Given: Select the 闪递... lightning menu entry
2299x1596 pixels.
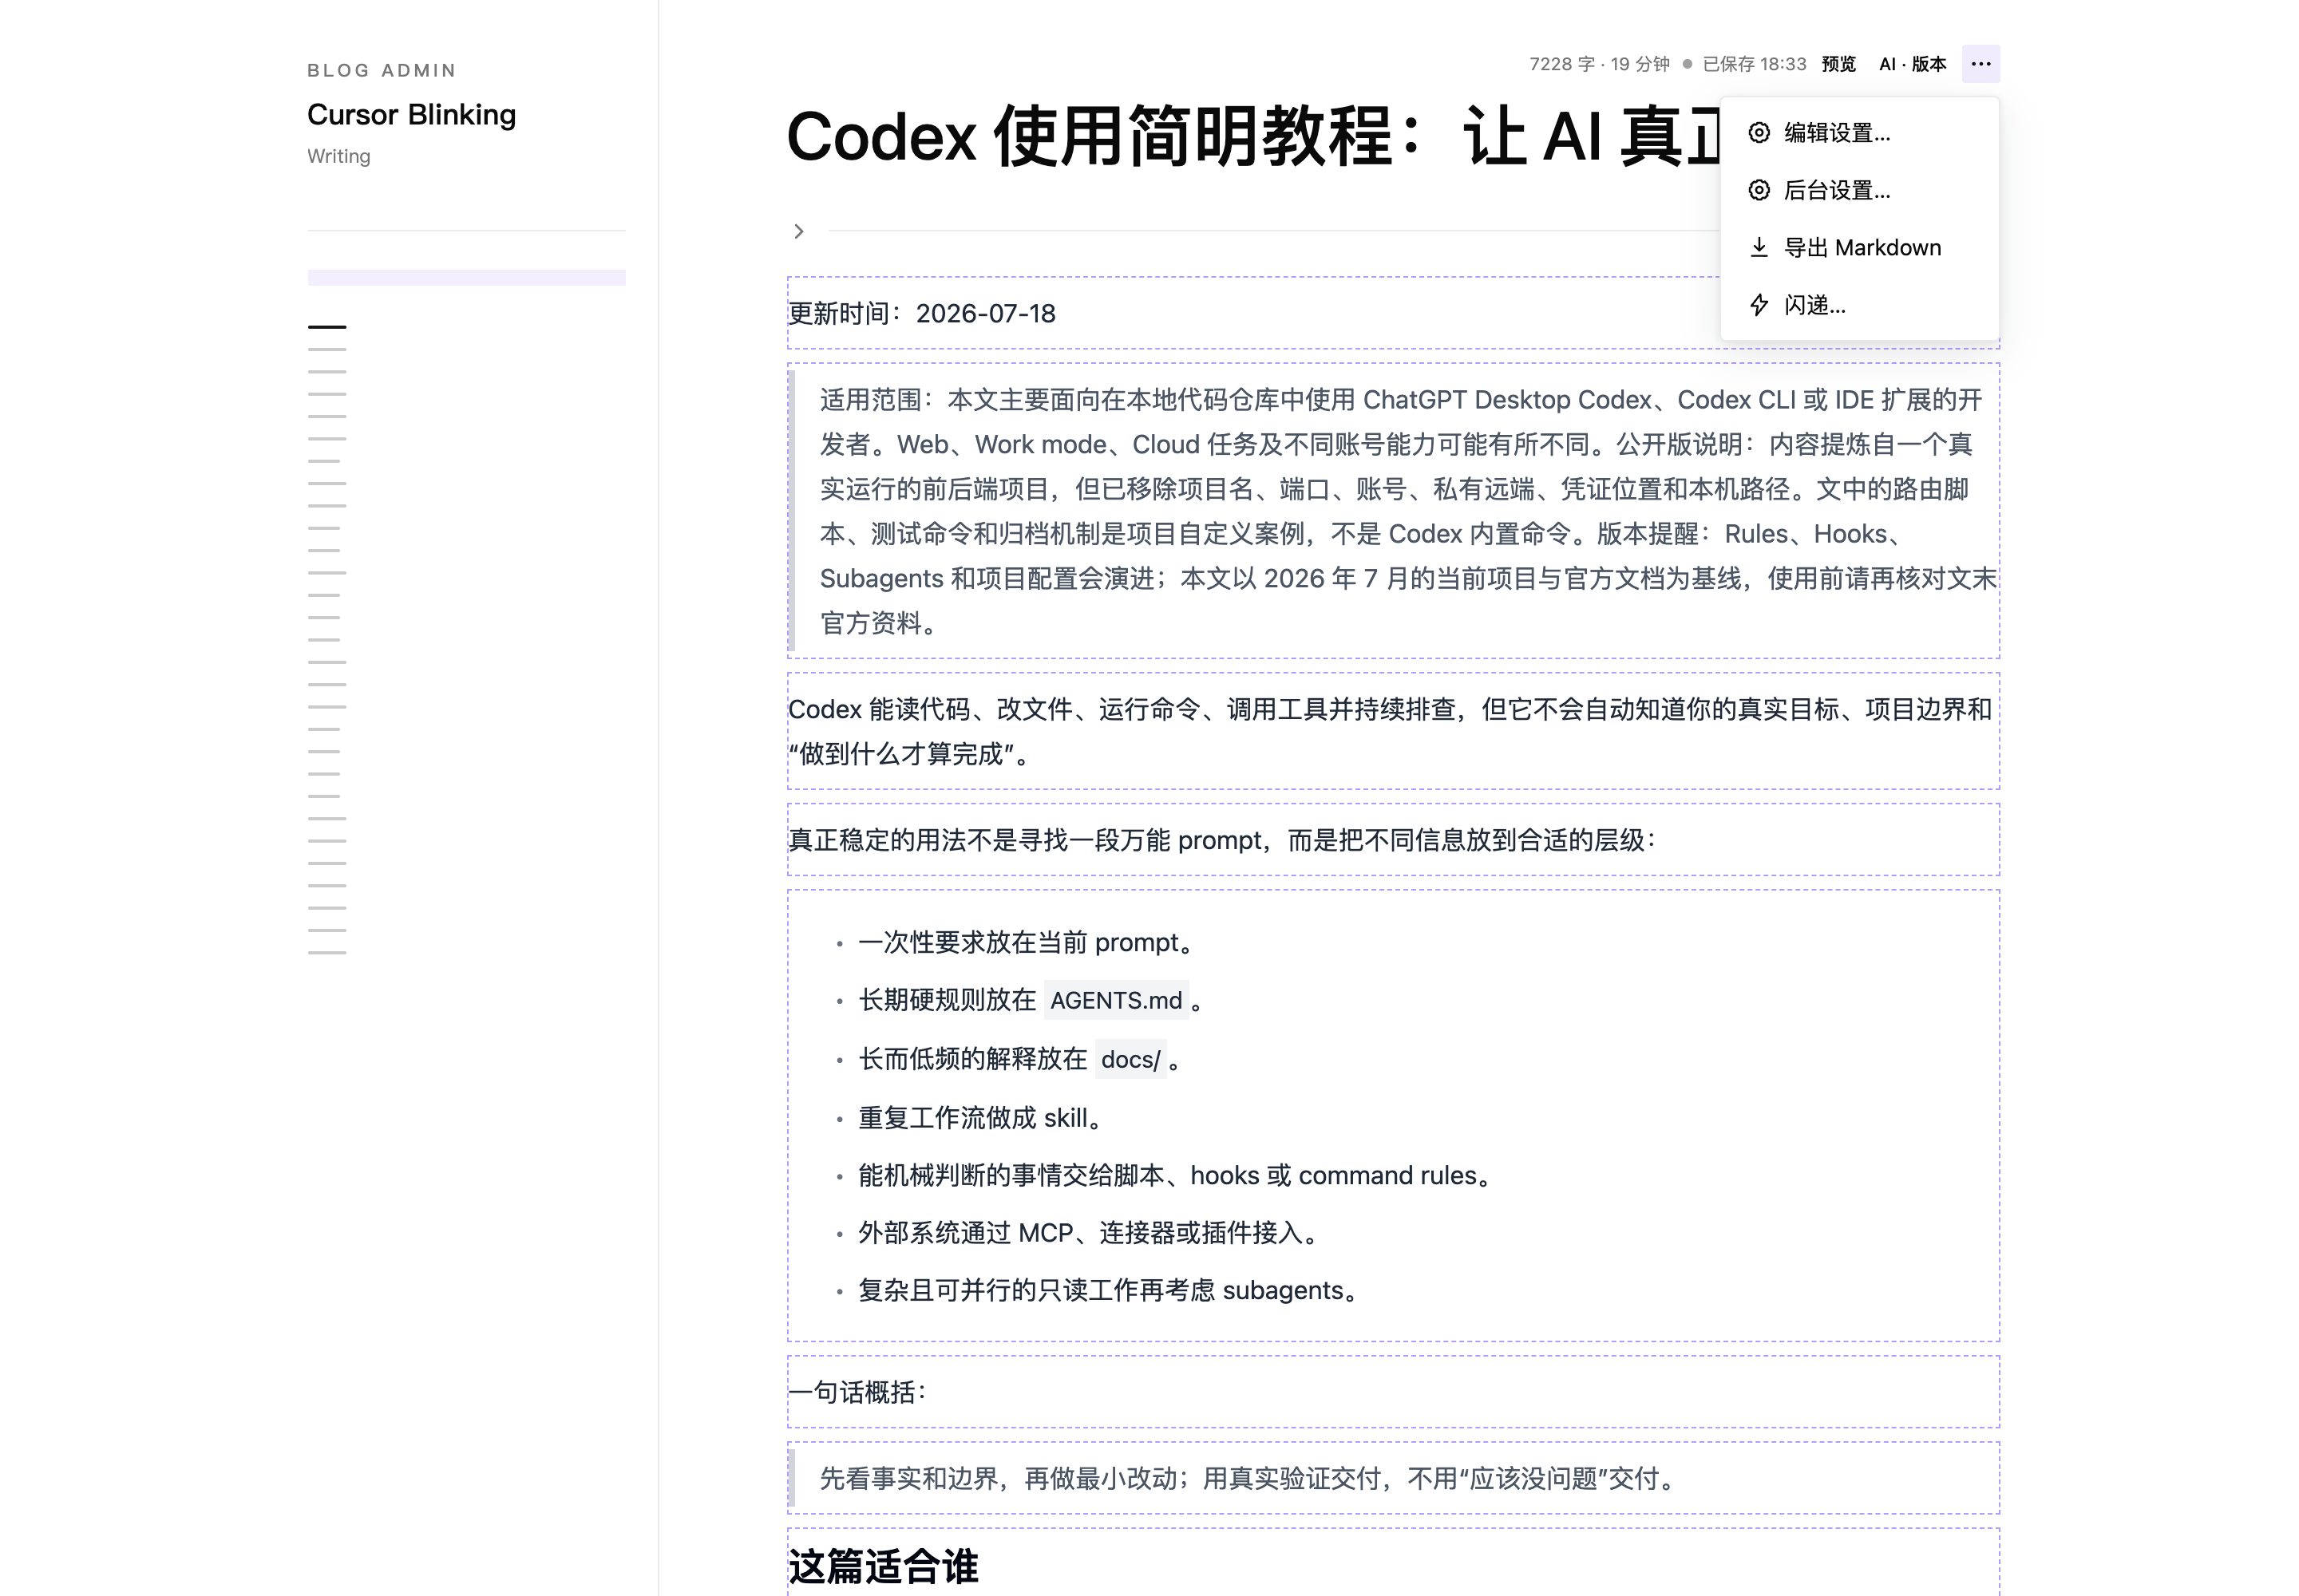Looking at the screenshot, I should point(1859,305).
